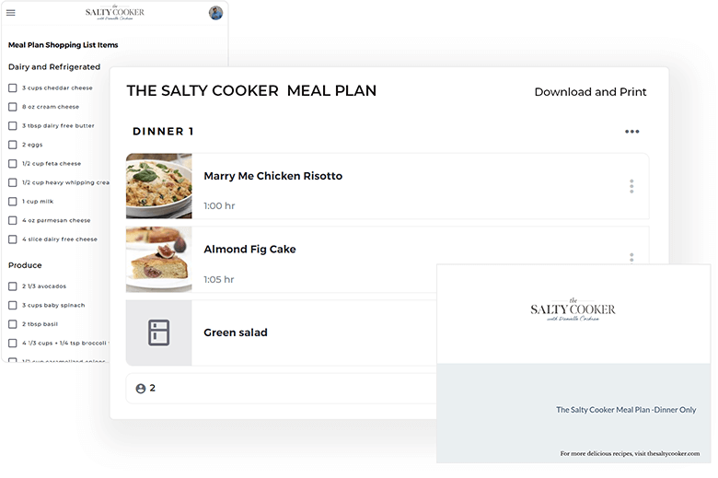Open Marry Me Chicken Risotto recipe title

pos(272,176)
